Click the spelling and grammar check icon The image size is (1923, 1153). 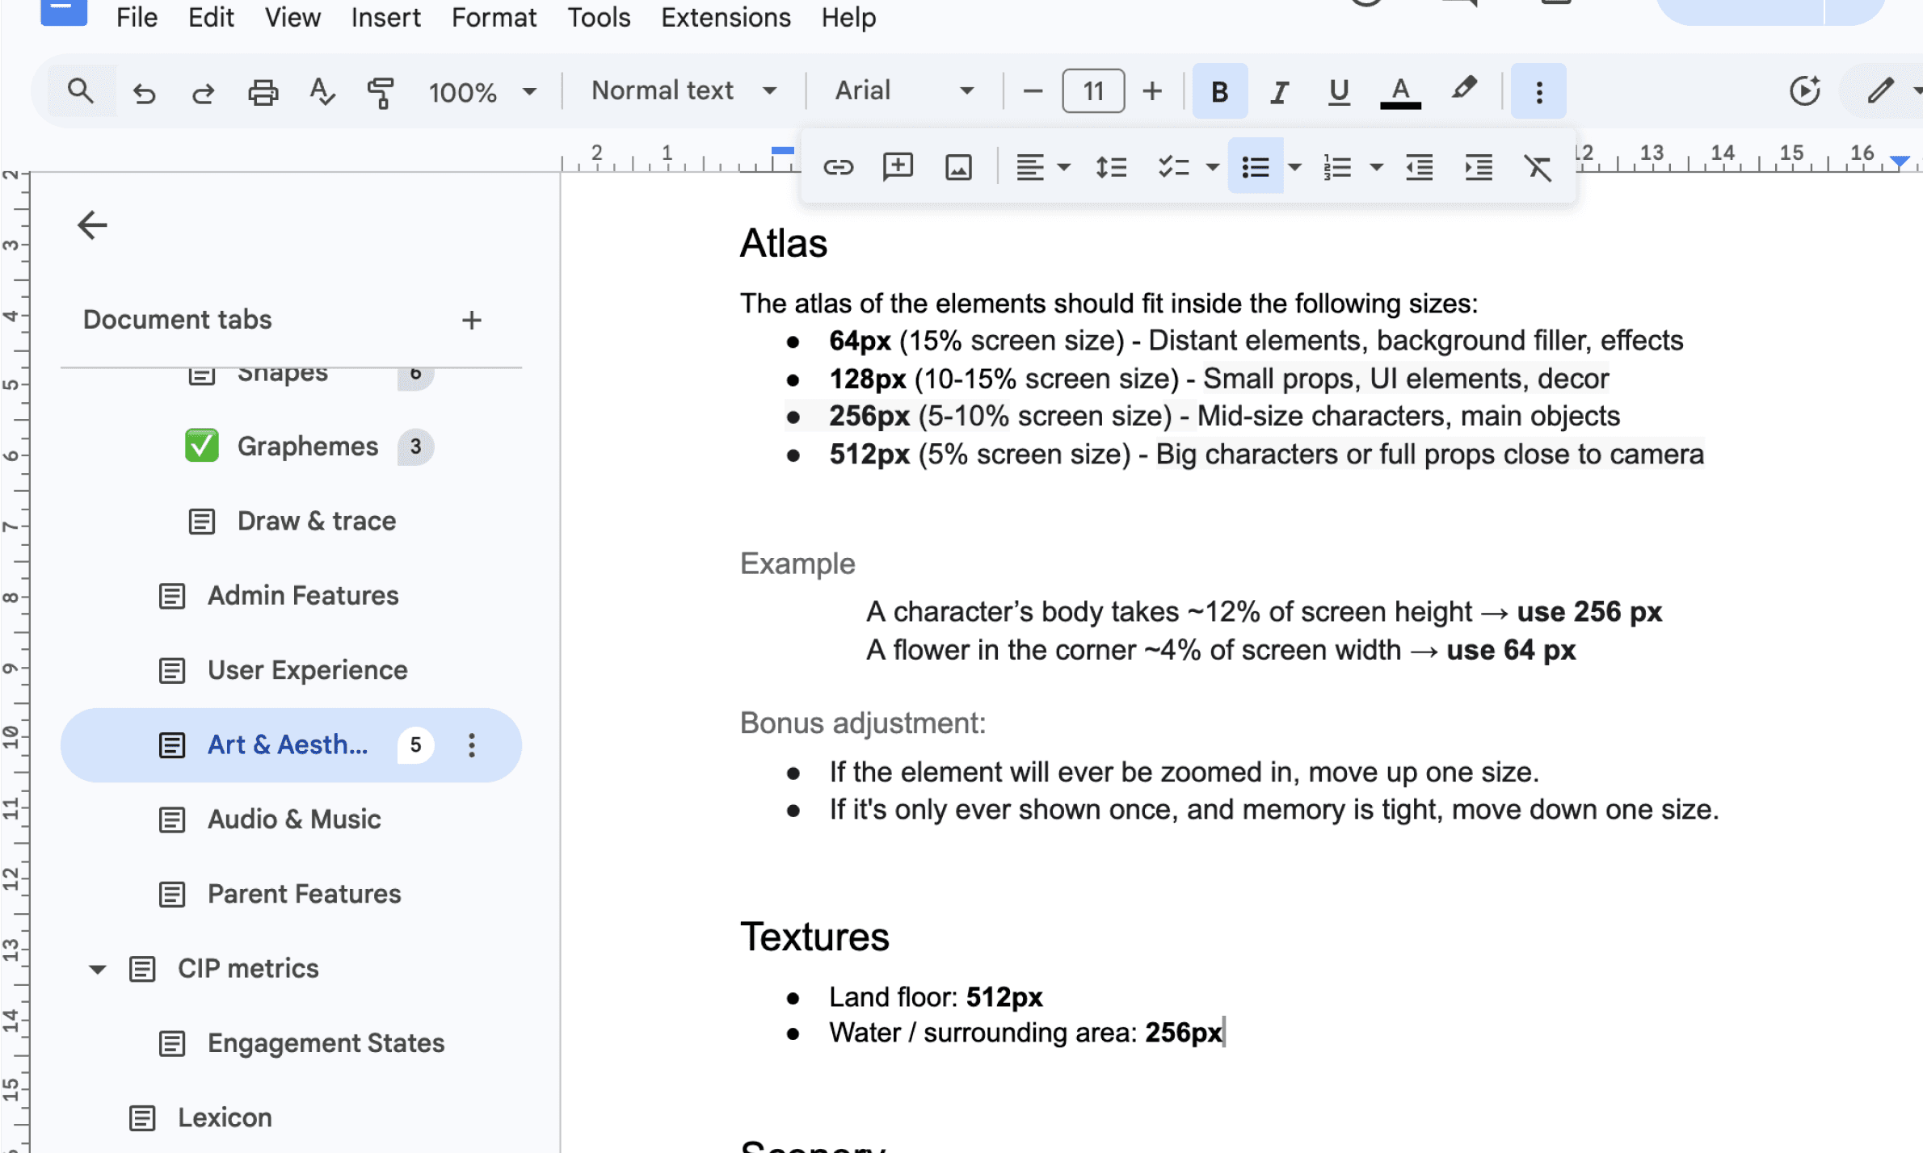322,92
